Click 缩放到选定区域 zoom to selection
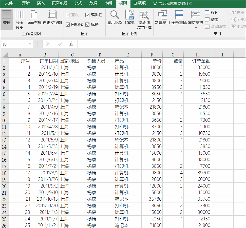Viewport: 246px width, 228px height. click(144, 19)
